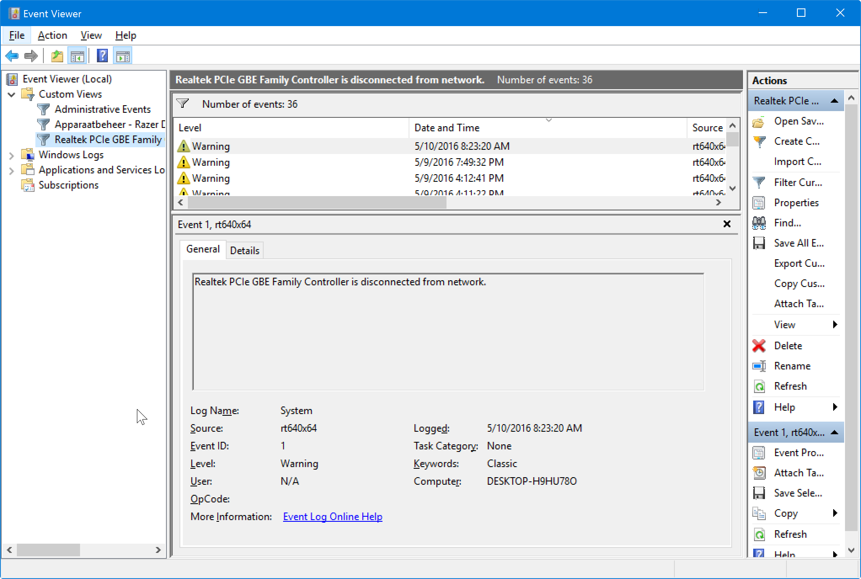Open Event Log Online Help link
The height and width of the screenshot is (579, 861).
(x=332, y=517)
